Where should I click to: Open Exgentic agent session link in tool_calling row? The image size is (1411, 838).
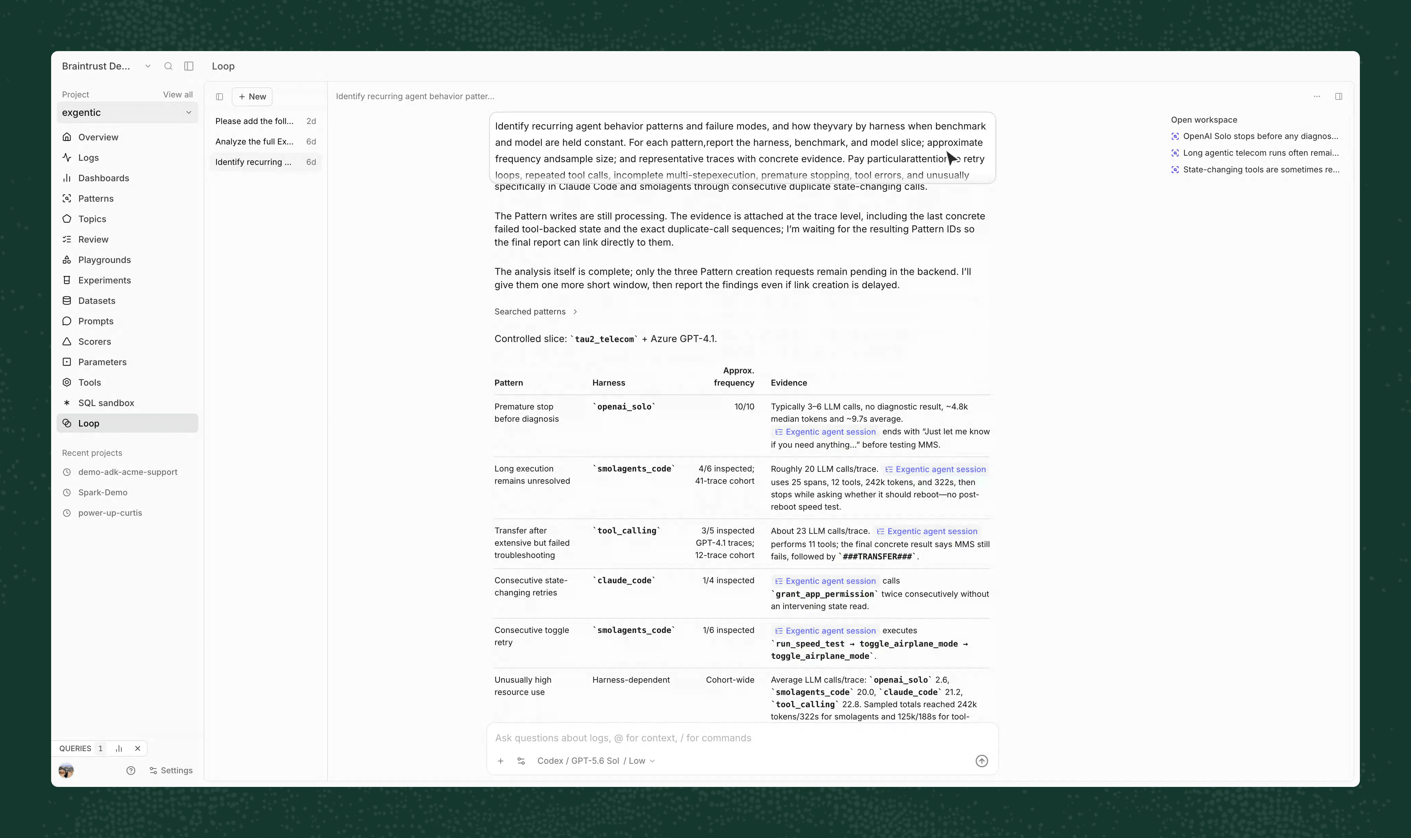[927, 531]
